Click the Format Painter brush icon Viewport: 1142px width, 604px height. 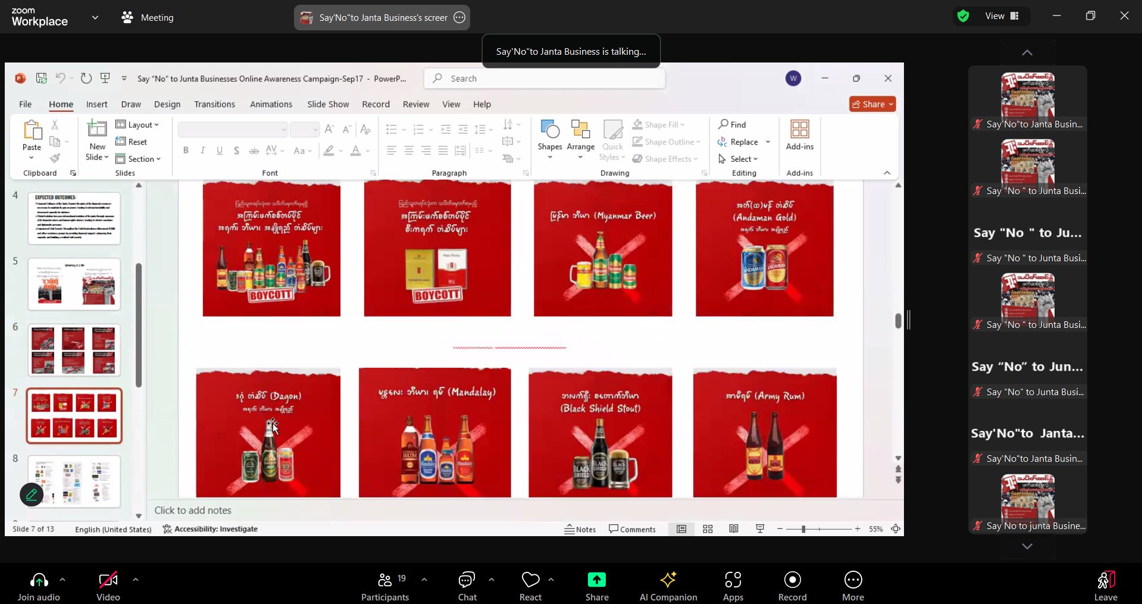pyautogui.click(x=55, y=158)
